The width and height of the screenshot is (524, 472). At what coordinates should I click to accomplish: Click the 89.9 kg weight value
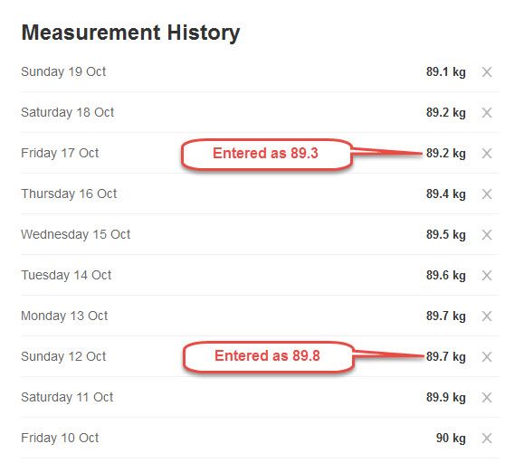[446, 397]
